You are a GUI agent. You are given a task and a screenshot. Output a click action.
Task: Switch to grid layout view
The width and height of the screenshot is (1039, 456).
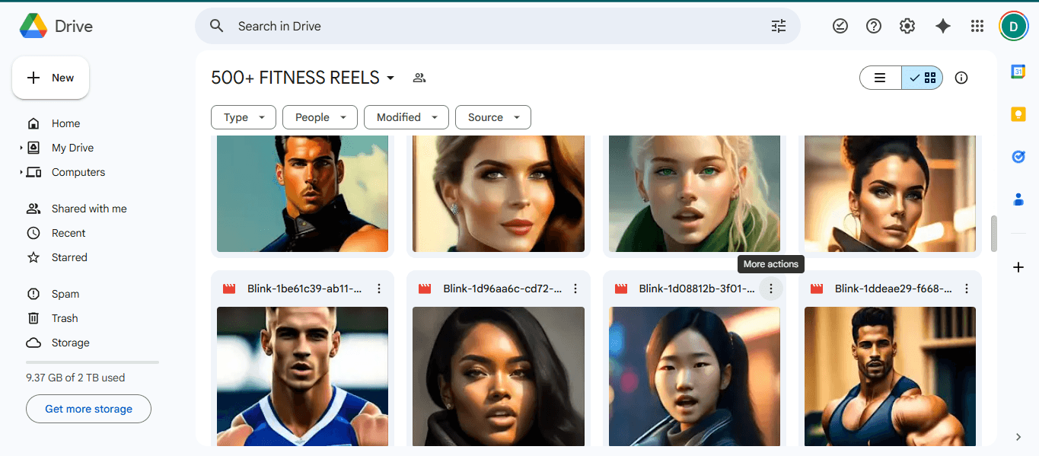click(x=923, y=78)
